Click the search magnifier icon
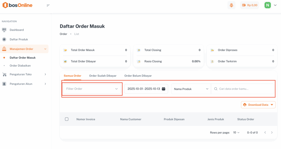Image resolution: width=281 pixels, height=149 pixels. (216, 89)
